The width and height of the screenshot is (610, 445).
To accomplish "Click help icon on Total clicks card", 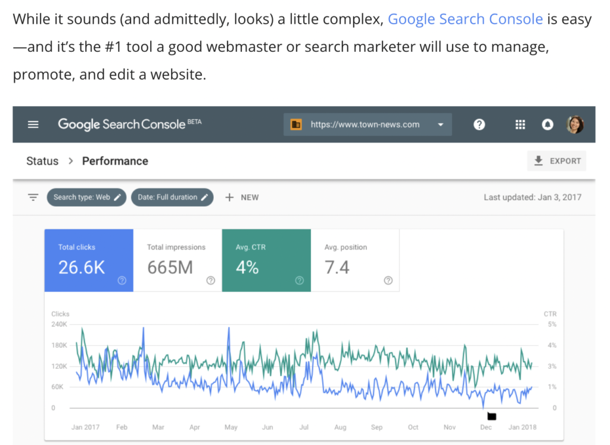I will pyautogui.click(x=122, y=281).
